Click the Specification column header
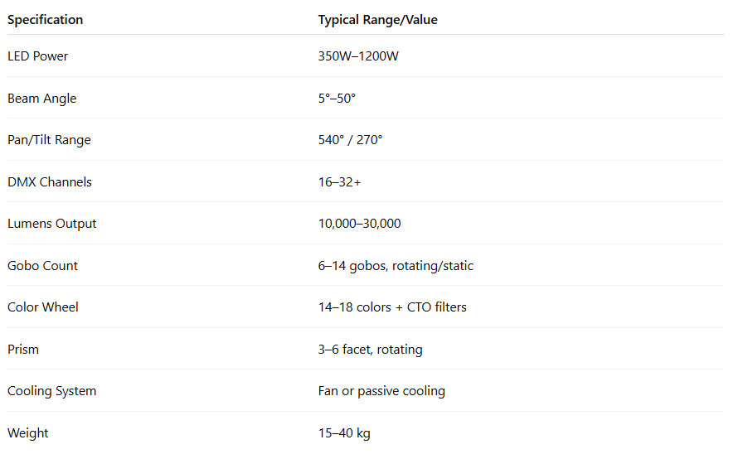The width and height of the screenshot is (748, 454). tap(45, 20)
